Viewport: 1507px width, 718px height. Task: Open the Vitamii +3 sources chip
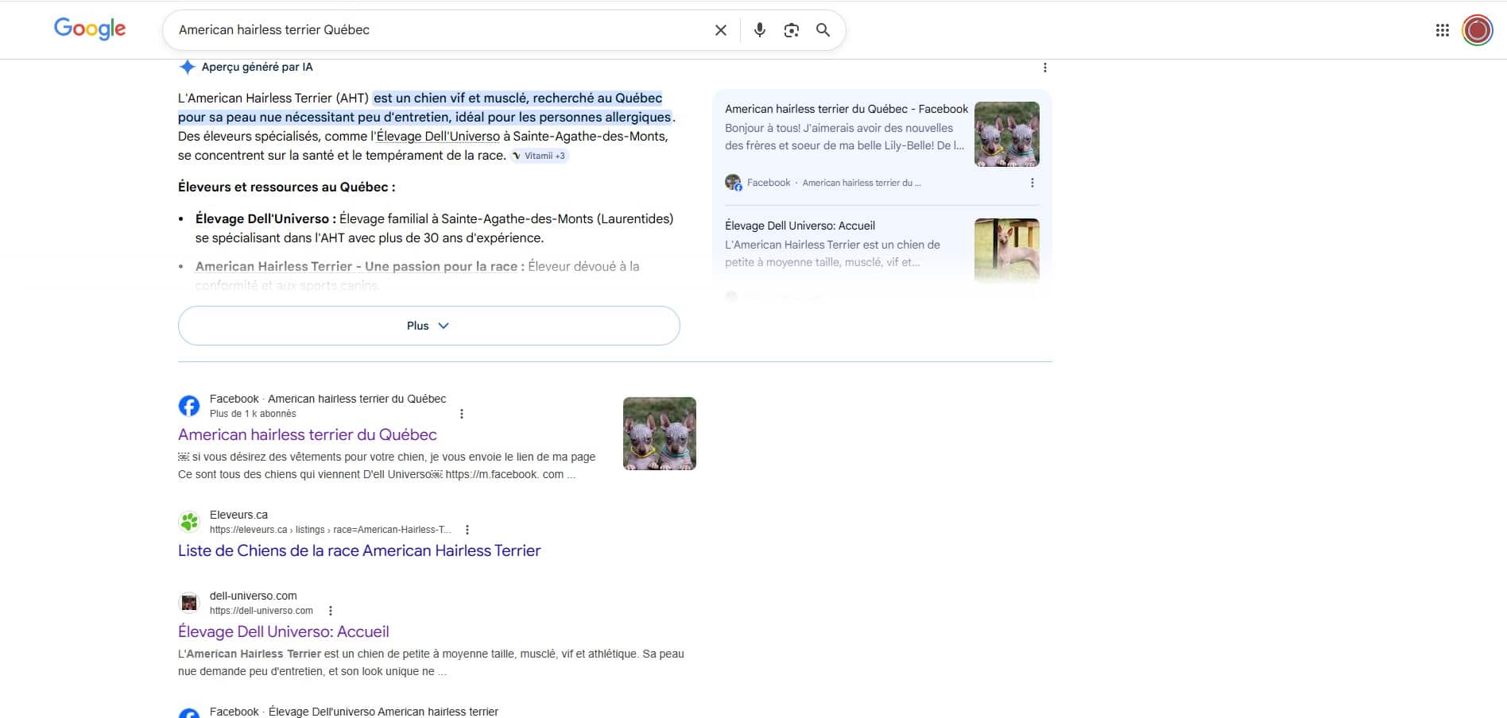pyautogui.click(x=540, y=156)
